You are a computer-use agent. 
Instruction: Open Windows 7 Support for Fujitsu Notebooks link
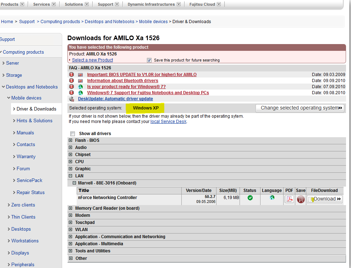[148, 93]
